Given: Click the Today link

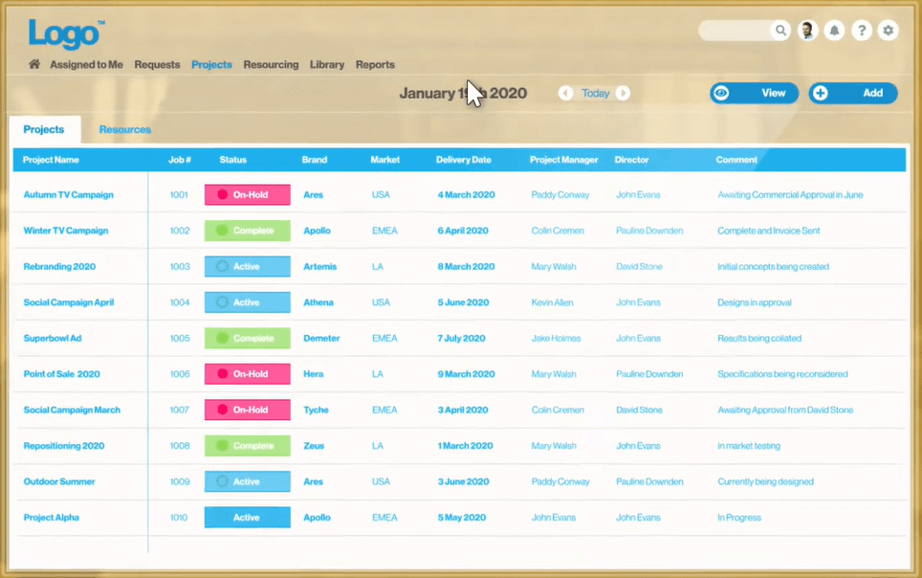Looking at the screenshot, I should coord(595,93).
